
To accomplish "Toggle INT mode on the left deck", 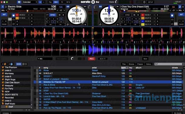I will click(4, 15).
